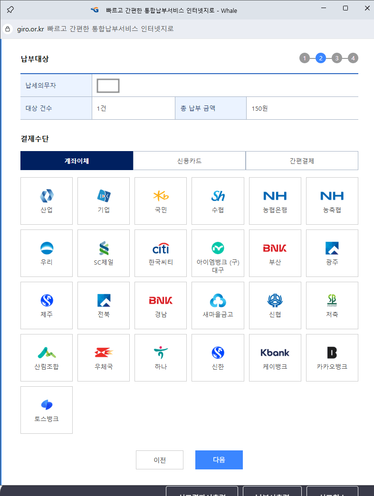Choose the 기업 (IBK) bank tile

[x=104, y=201]
